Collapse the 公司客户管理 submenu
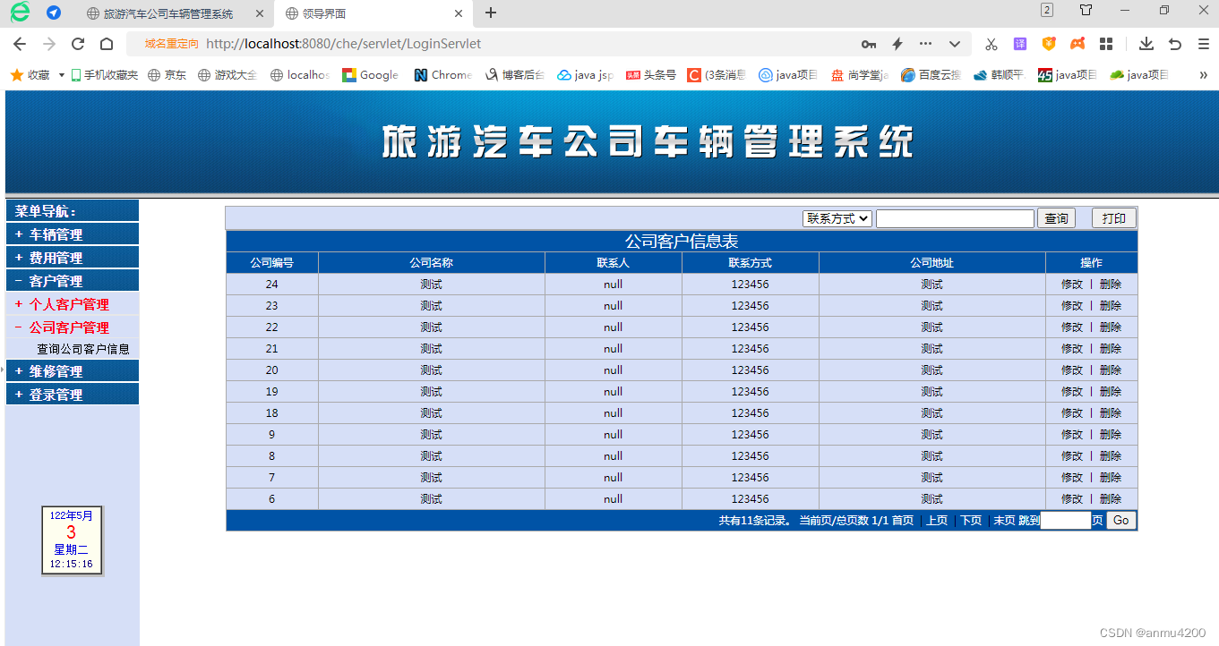This screenshot has width=1219, height=646. coord(73,327)
